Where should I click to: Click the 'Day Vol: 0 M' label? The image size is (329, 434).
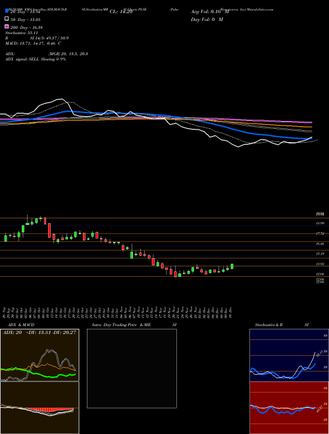(x=207, y=19)
